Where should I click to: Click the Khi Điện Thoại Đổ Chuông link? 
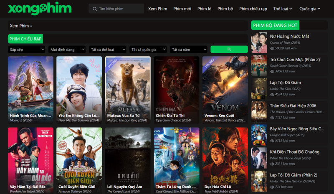point(295,152)
